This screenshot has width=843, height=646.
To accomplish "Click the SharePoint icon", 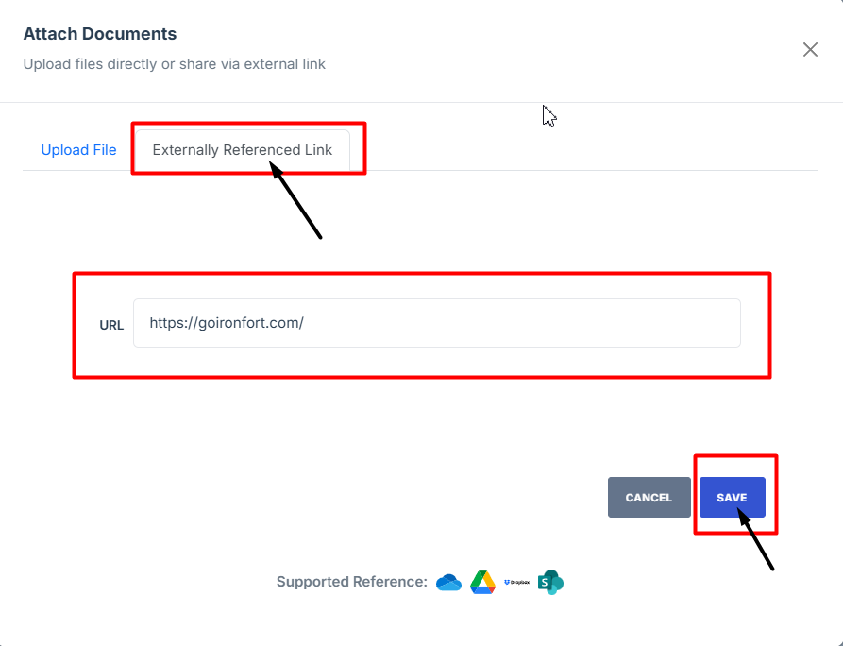I will (x=550, y=583).
